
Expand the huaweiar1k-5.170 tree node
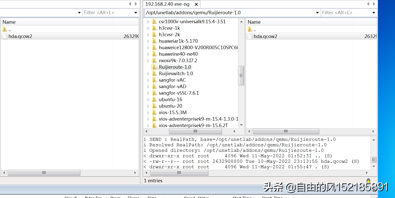148,41
